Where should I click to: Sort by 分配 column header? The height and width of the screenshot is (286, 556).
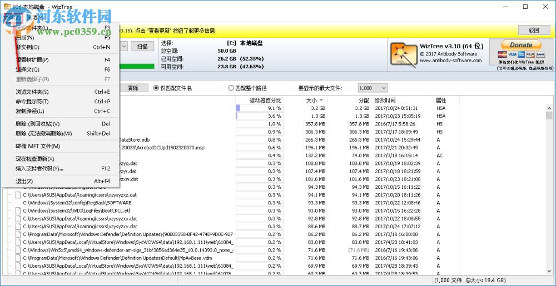364,101
